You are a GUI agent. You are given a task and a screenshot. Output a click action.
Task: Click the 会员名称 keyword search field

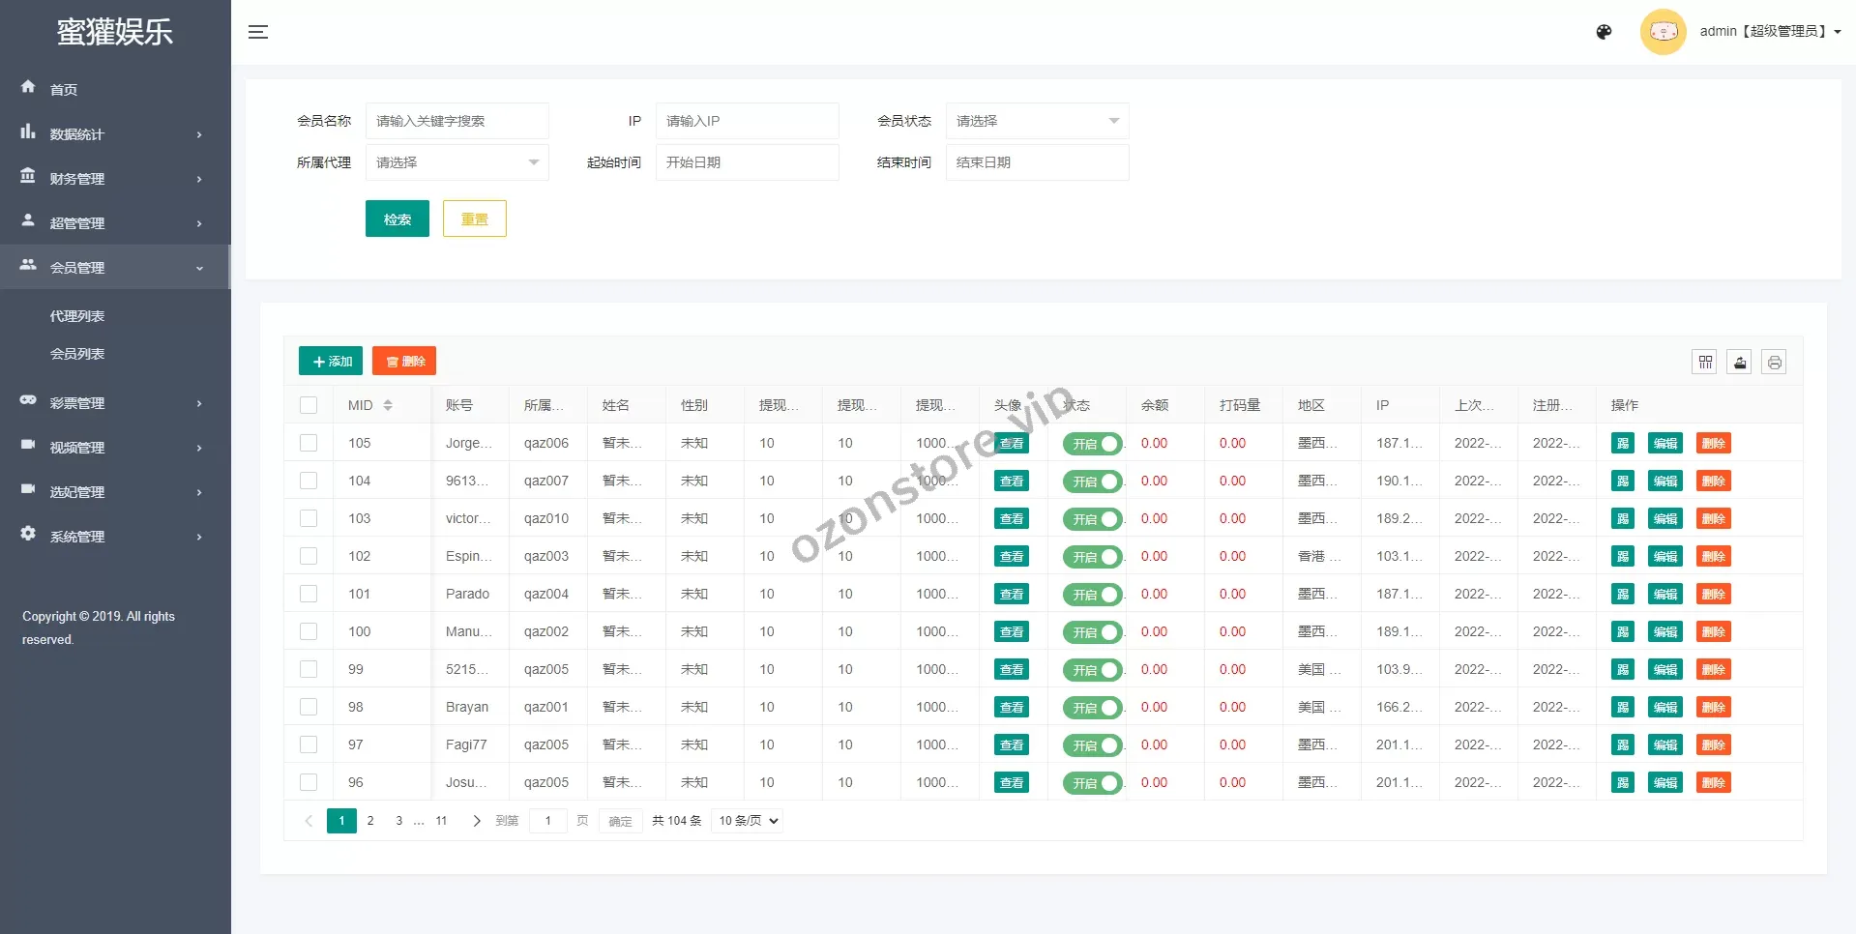pos(457,121)
